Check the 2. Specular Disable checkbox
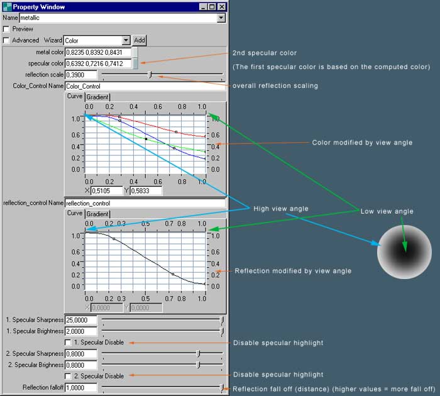Image resolution: width=440 pixels, height=396 pixels. pyautogui.click(x=68, y=376)
